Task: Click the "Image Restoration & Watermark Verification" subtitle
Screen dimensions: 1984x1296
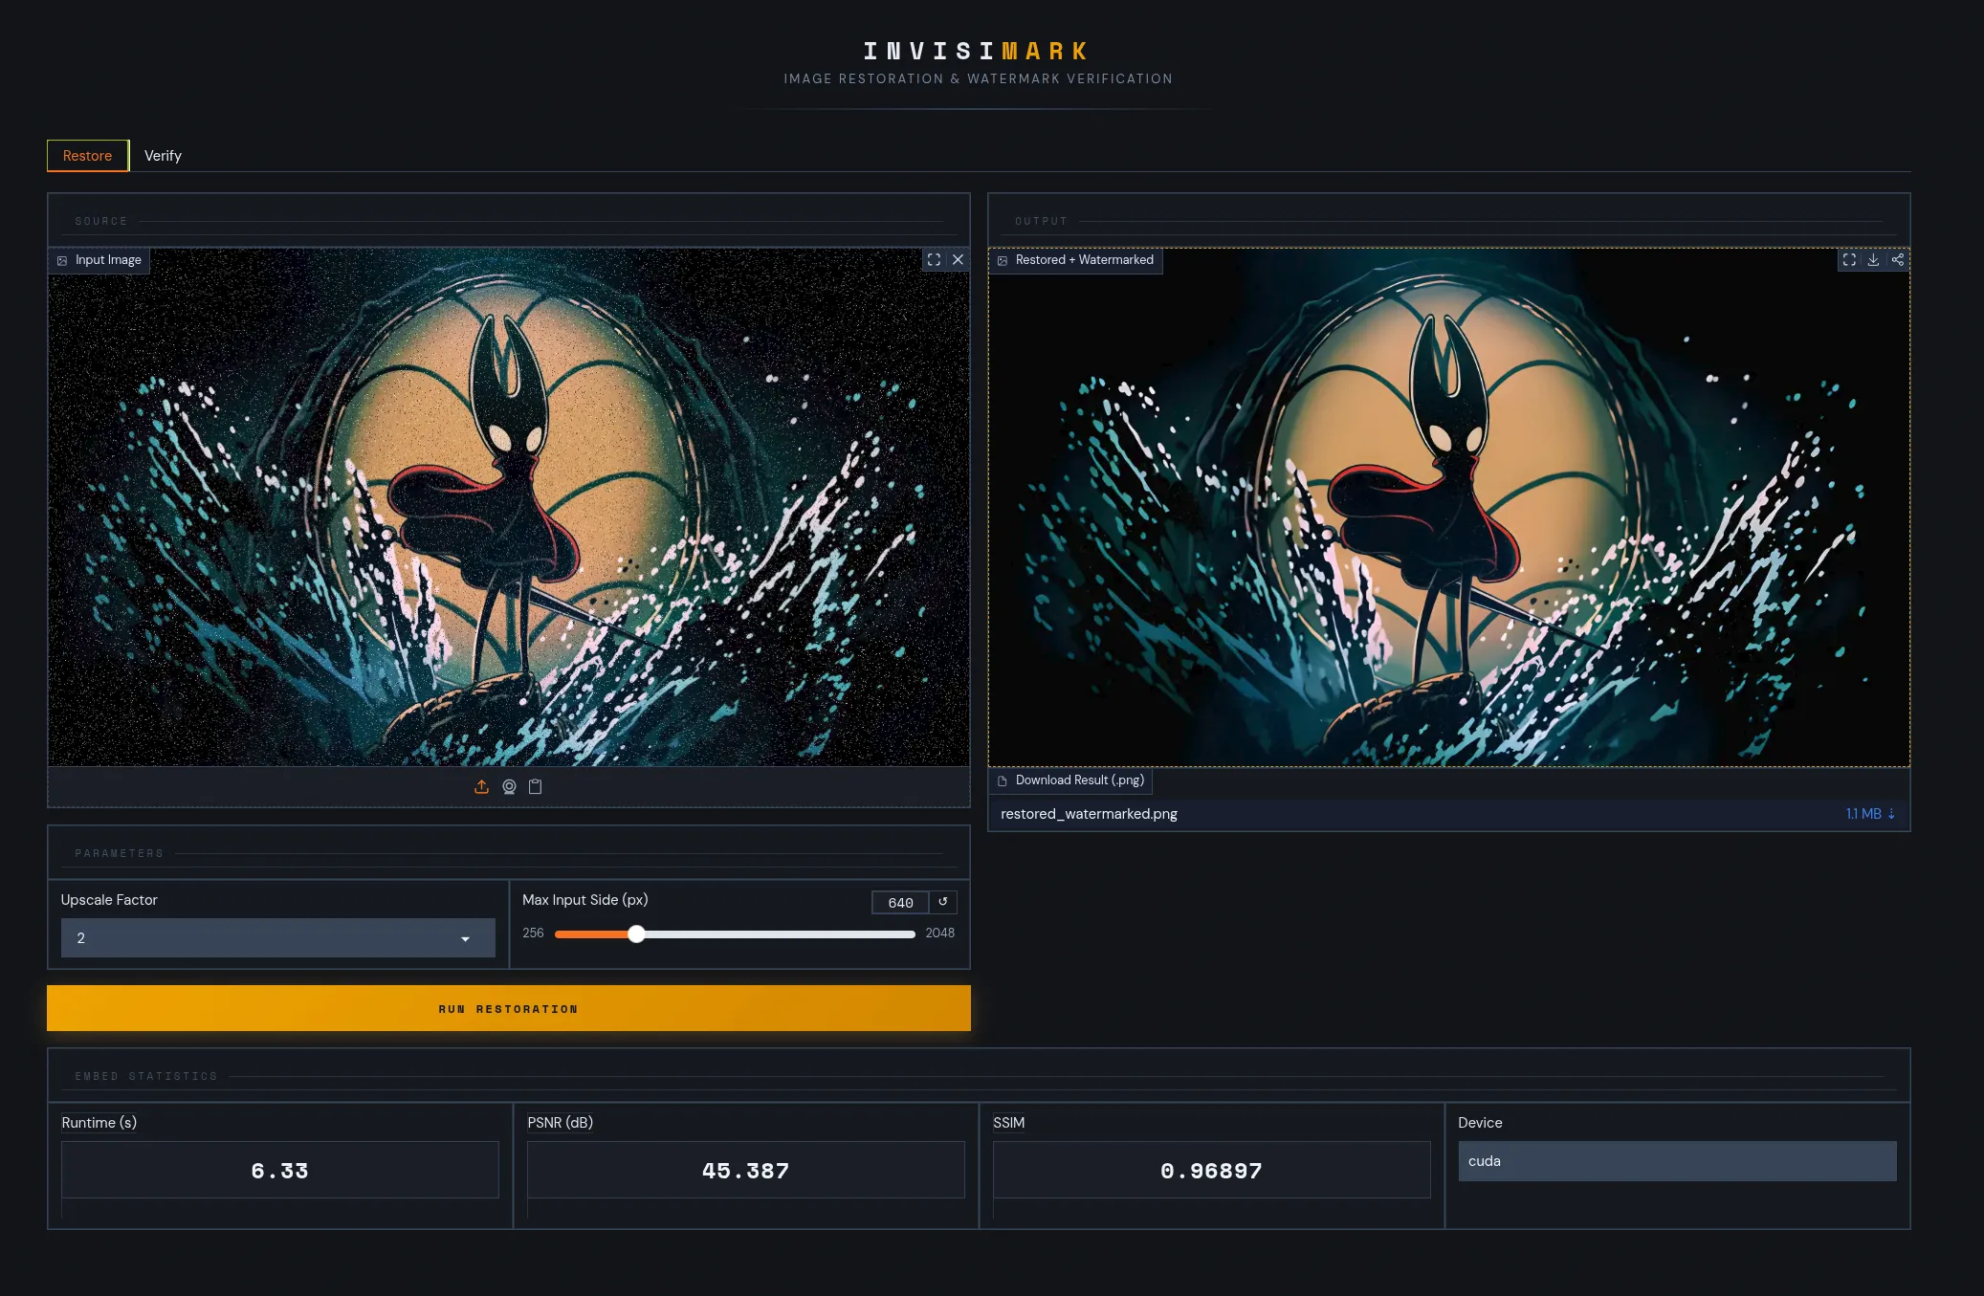Action: [x=978, y=79]
